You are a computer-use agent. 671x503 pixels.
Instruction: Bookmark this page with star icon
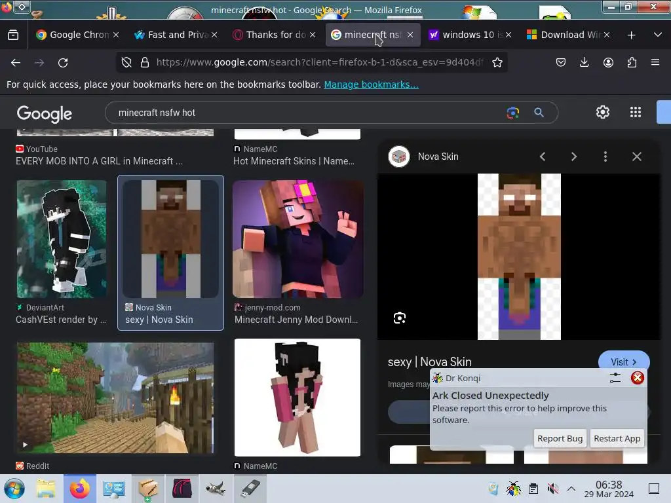point(497,62)
